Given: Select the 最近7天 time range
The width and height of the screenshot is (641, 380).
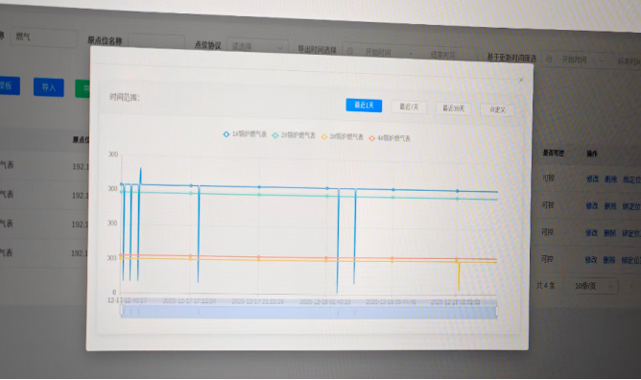Looking at the screenshot, I should 409,107.
